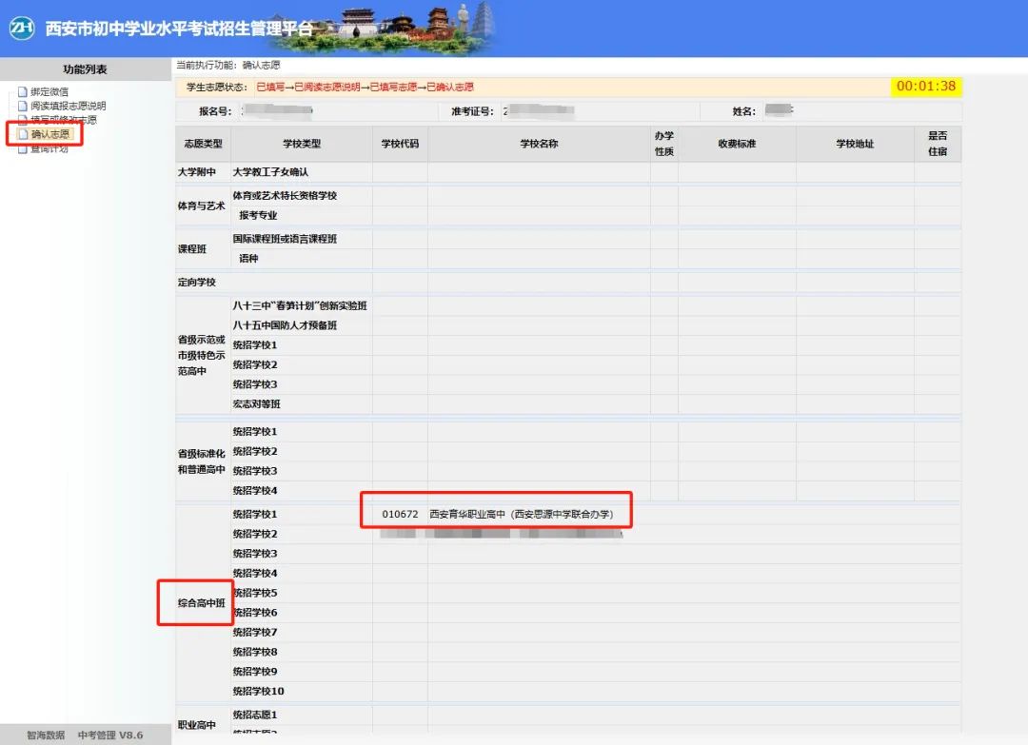The height and width of the screenshot is (745, 1028).
Task: Click the 绑定微信 document icon
Action: [x=23, y=91]
